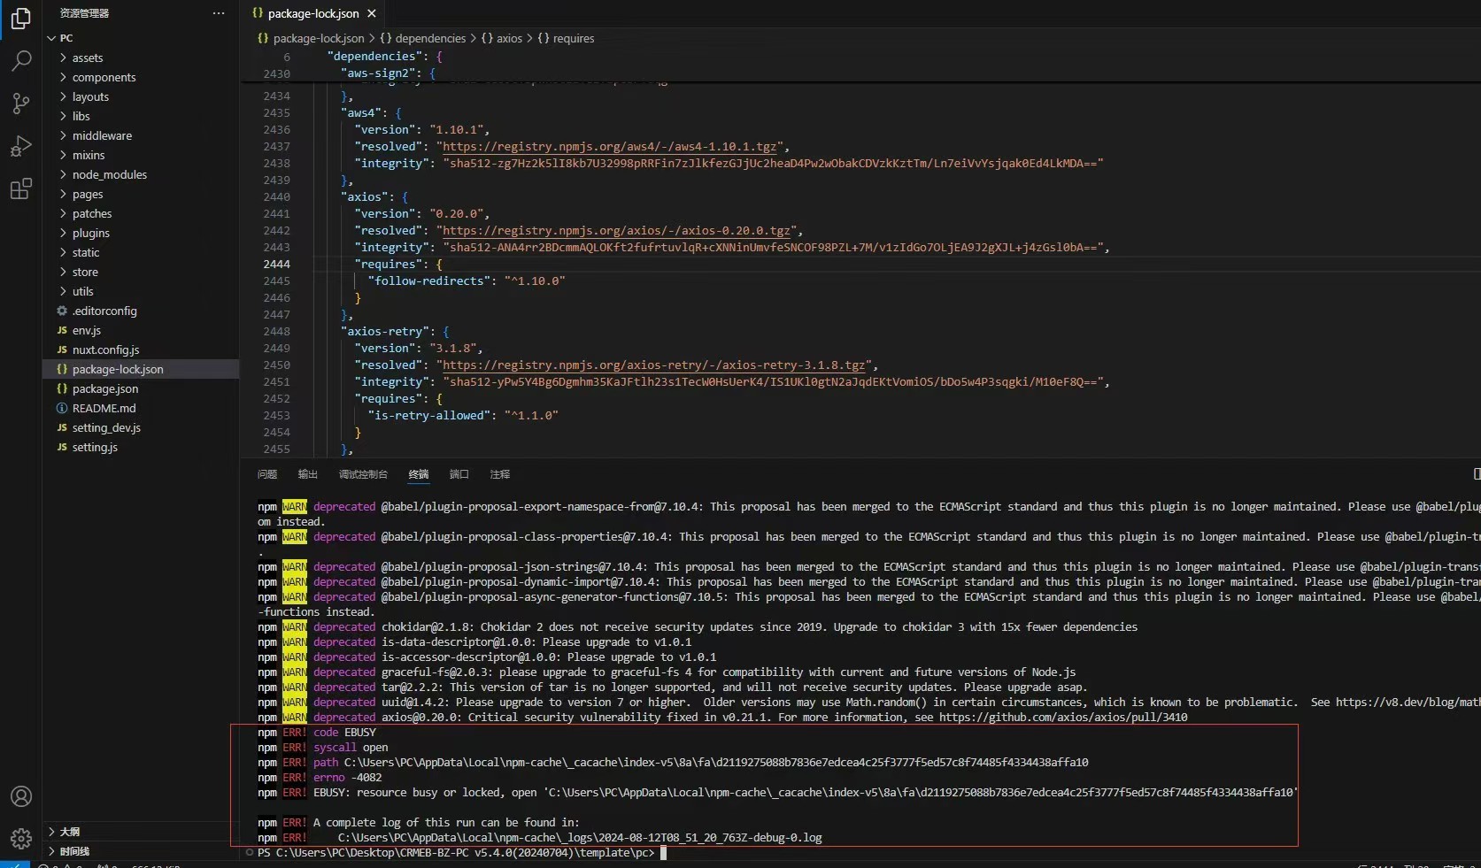1481x868 pixels.
Task: Open the Extensions view
Action: click(x=20, y=188)
